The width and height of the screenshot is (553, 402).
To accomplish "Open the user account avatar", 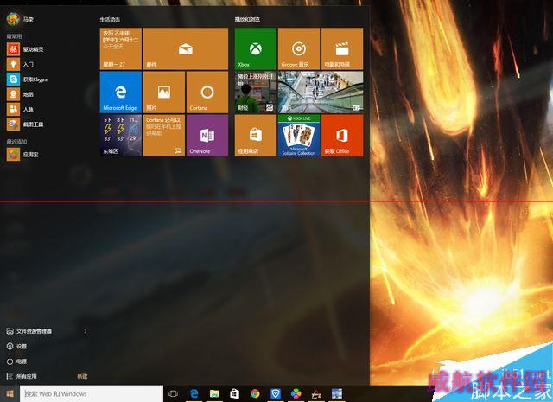I will click(13, 19).
